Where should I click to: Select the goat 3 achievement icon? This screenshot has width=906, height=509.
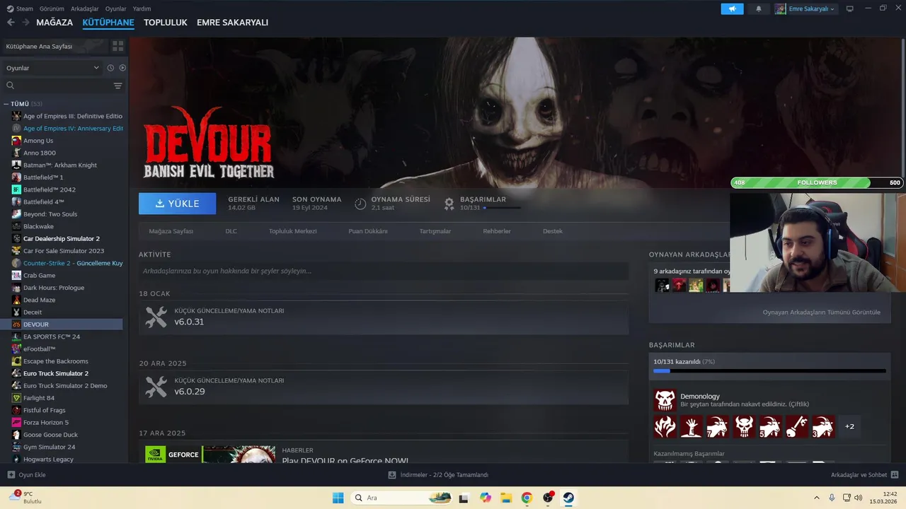[x=823, y=426]
